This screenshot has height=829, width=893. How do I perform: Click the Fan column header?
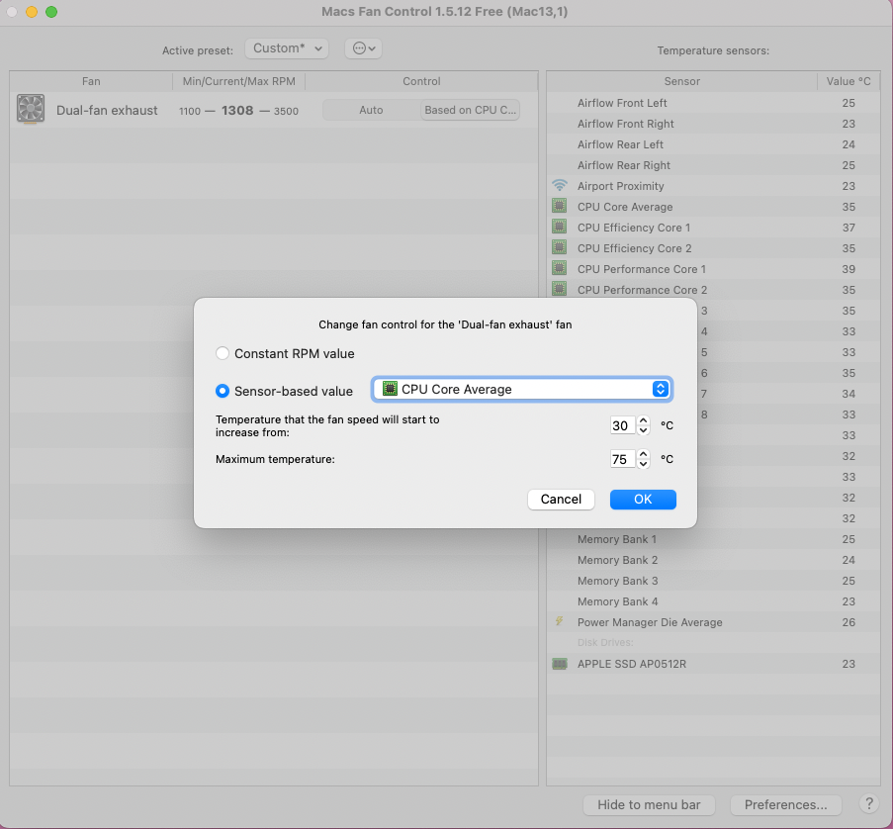(91, 81)
